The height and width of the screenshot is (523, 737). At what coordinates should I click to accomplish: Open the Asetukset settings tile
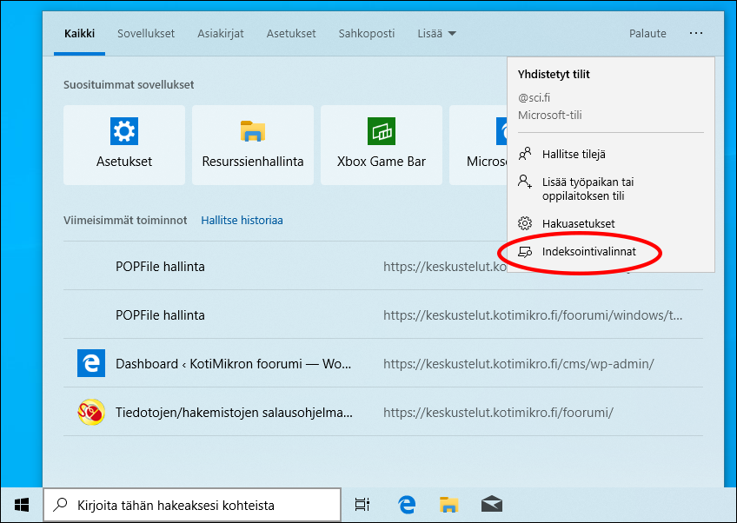click(123, 145)
